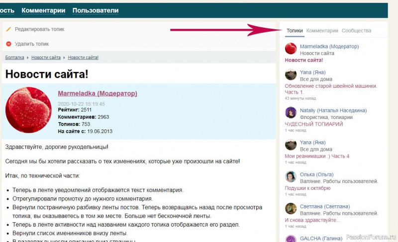Click bullet Отрегулировали промотку до нужного комментария
This screenshot has width=398, height=242.
[x=83, y=199]
